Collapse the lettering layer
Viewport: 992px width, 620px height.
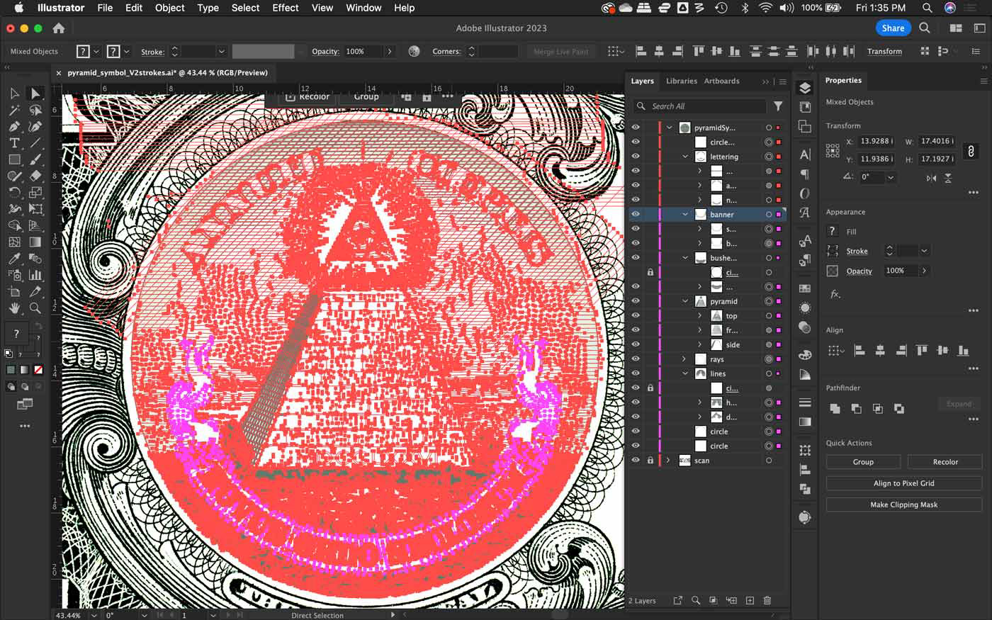coord(685,157)
